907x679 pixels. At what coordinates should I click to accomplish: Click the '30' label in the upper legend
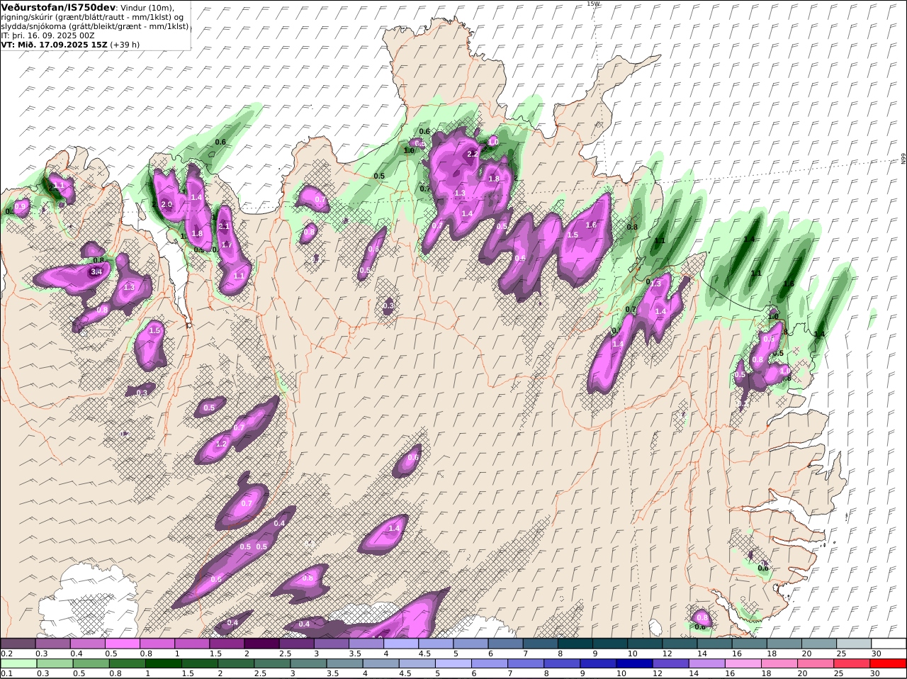pyautogui.click(x=877, y=653)
